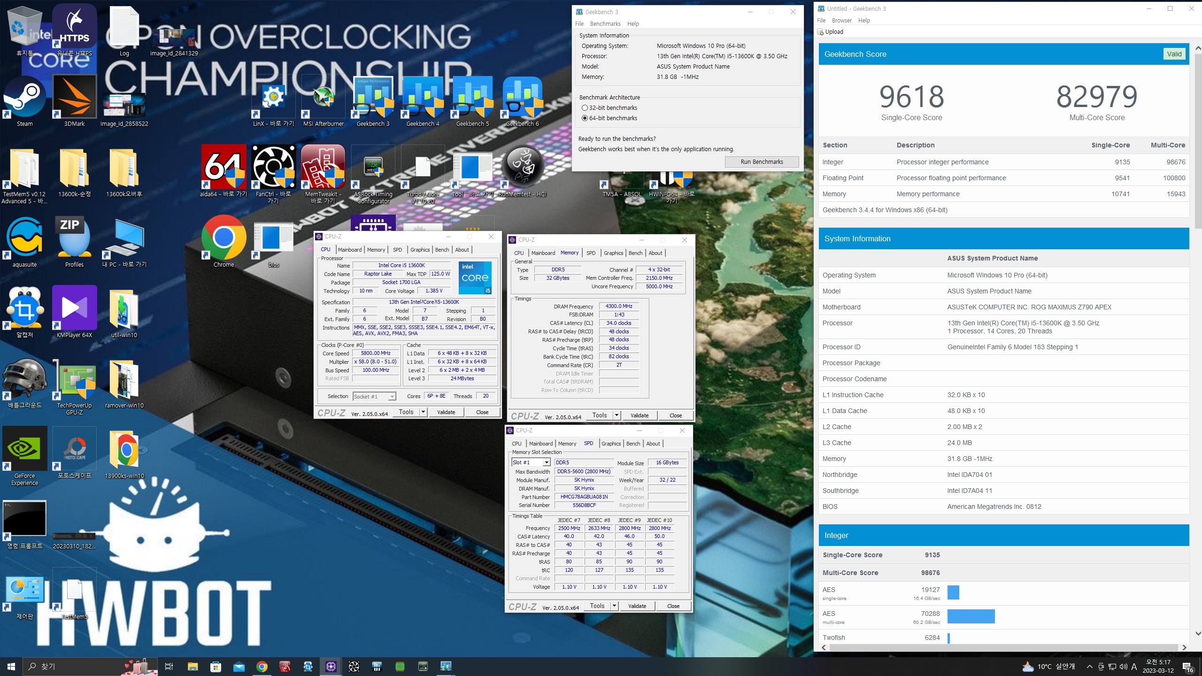1202x676 pixels.
Task: Click the Geekbench results vertical scrollbar
Action: pyautogui.click(x=1198, y=141)
